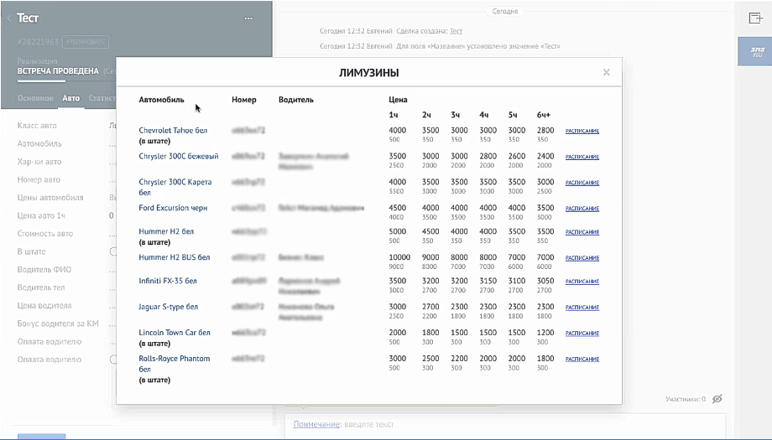
Task: Open schedule link for Chevrolet Tahoe бел
Action: [582, 131]
